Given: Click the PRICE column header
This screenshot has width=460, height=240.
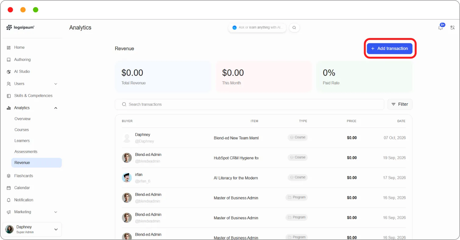Looking at the screenshot, I should tap(352, 121).
